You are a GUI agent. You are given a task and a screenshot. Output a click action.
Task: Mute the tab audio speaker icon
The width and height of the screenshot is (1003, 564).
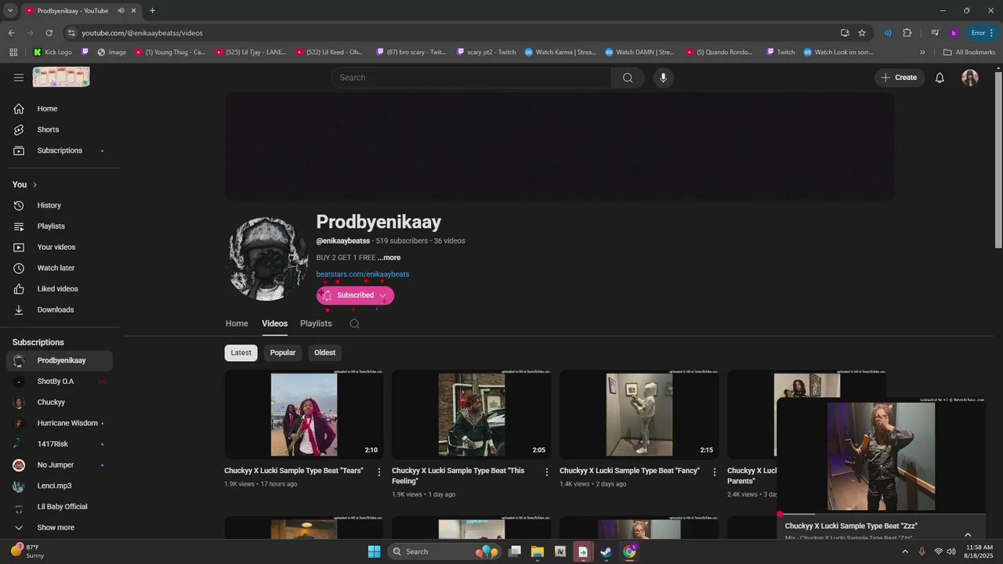[121, 11]
